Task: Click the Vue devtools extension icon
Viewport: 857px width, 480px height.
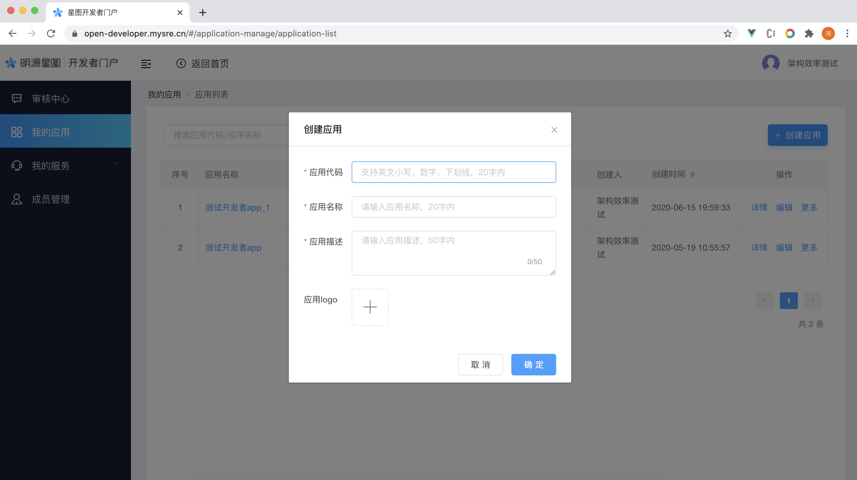Action: 751,33
